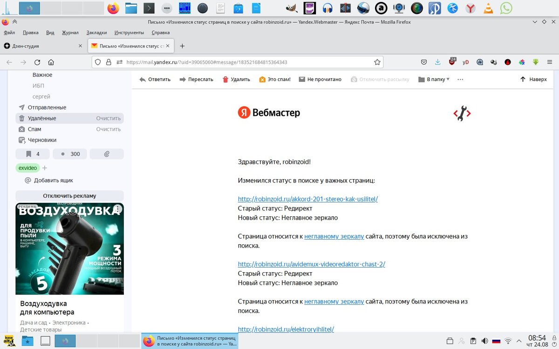Viewport: 559px width, 349px height.
Task: Open the ad options three-dots menu
Action: 118,209
